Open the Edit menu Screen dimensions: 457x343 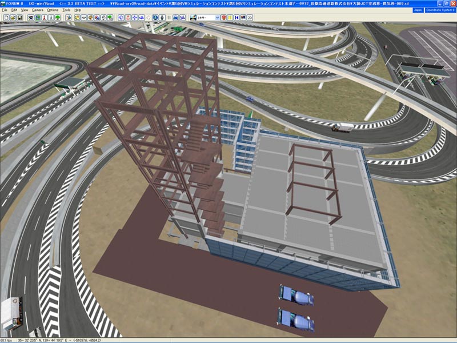(x=14, y=10)
